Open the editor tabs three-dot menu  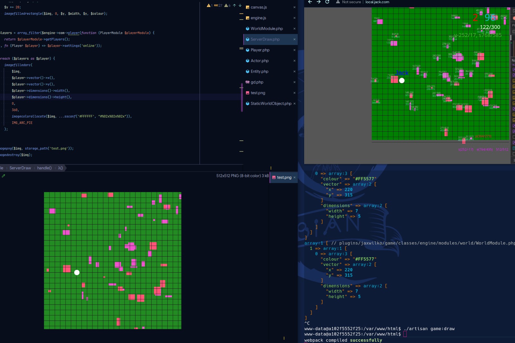(271, 168)
